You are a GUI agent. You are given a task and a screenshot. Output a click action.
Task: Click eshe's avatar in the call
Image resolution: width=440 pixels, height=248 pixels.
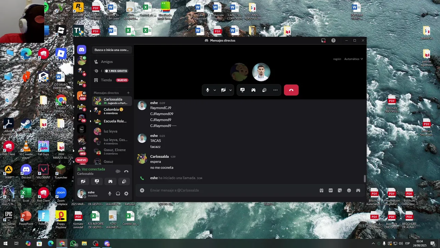261,72
